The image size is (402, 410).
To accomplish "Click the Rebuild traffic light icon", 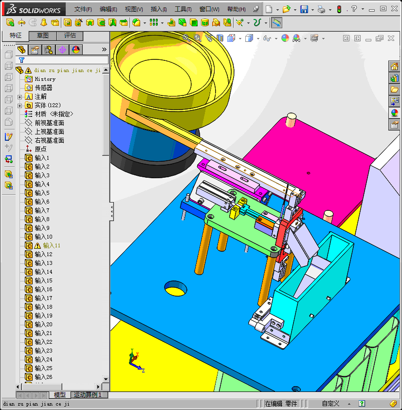I will pos(339,9).
